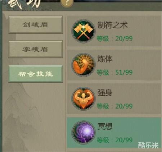Click the crossed axes 制符之术 skill icon
The width and height of the screenshot is (162, 152).
tap(84, 31)
